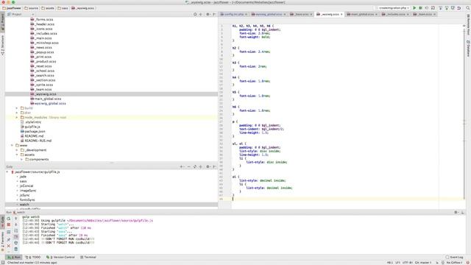Select the watch gulp task
The image size is (471, 265).
[24, 205]
